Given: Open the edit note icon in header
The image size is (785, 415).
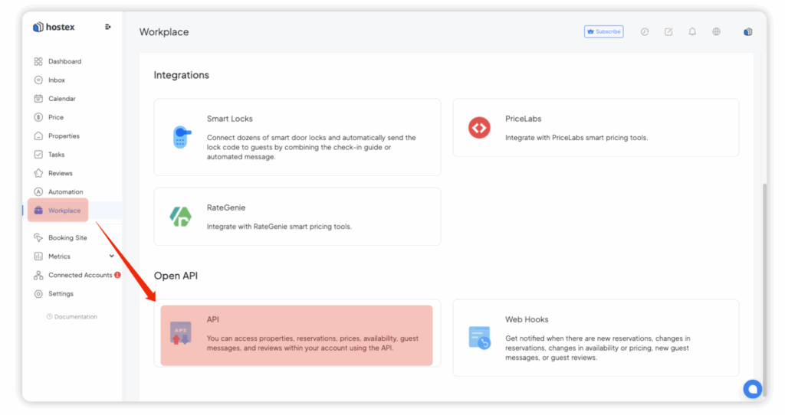Looking at the screenshot, I should click(x=668, y=32).
